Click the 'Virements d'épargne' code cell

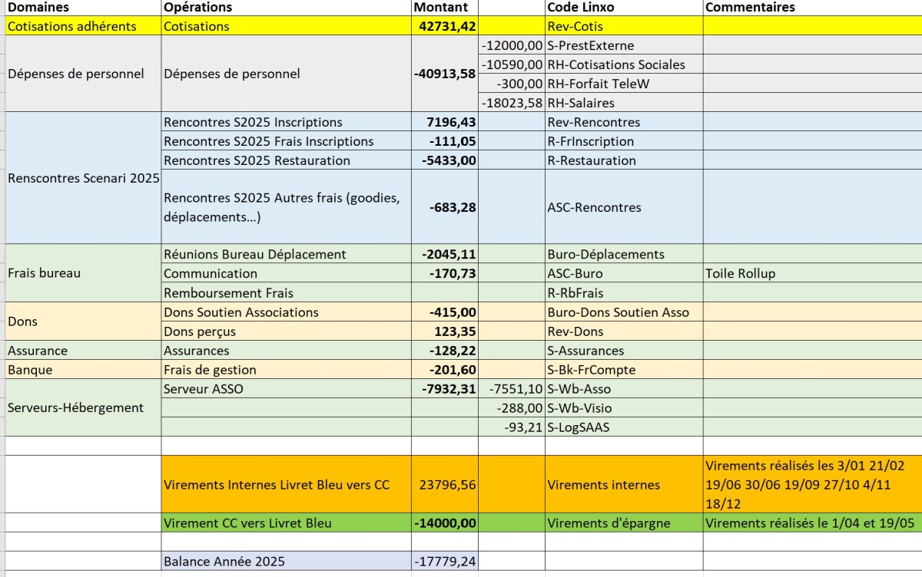click(x=623, y=523)
